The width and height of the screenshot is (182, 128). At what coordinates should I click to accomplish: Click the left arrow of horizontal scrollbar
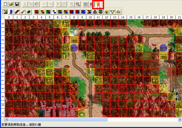pyautogui.click(x=7, y=119)
